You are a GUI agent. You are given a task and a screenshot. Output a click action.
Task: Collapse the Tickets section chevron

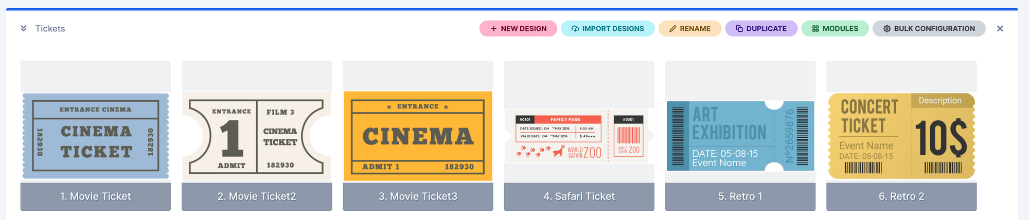(23, 28)
